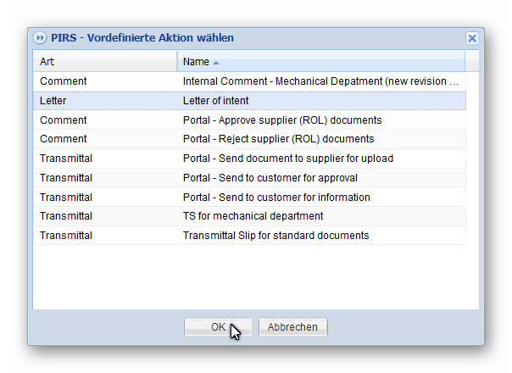
Task: Click the Name column sort arrow
Action: pyautogui.click(x=216, y=62)
